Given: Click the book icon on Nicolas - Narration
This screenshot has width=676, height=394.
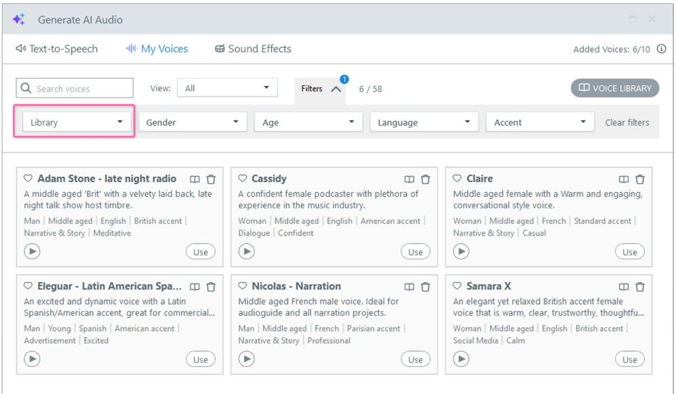Looking at the screenshot, I should pyautogui.click(x=409, y=287).
